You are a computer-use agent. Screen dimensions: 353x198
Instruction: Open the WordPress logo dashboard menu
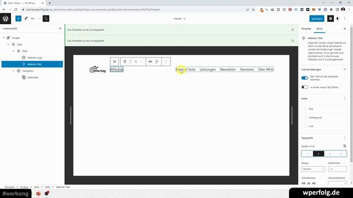6,19
